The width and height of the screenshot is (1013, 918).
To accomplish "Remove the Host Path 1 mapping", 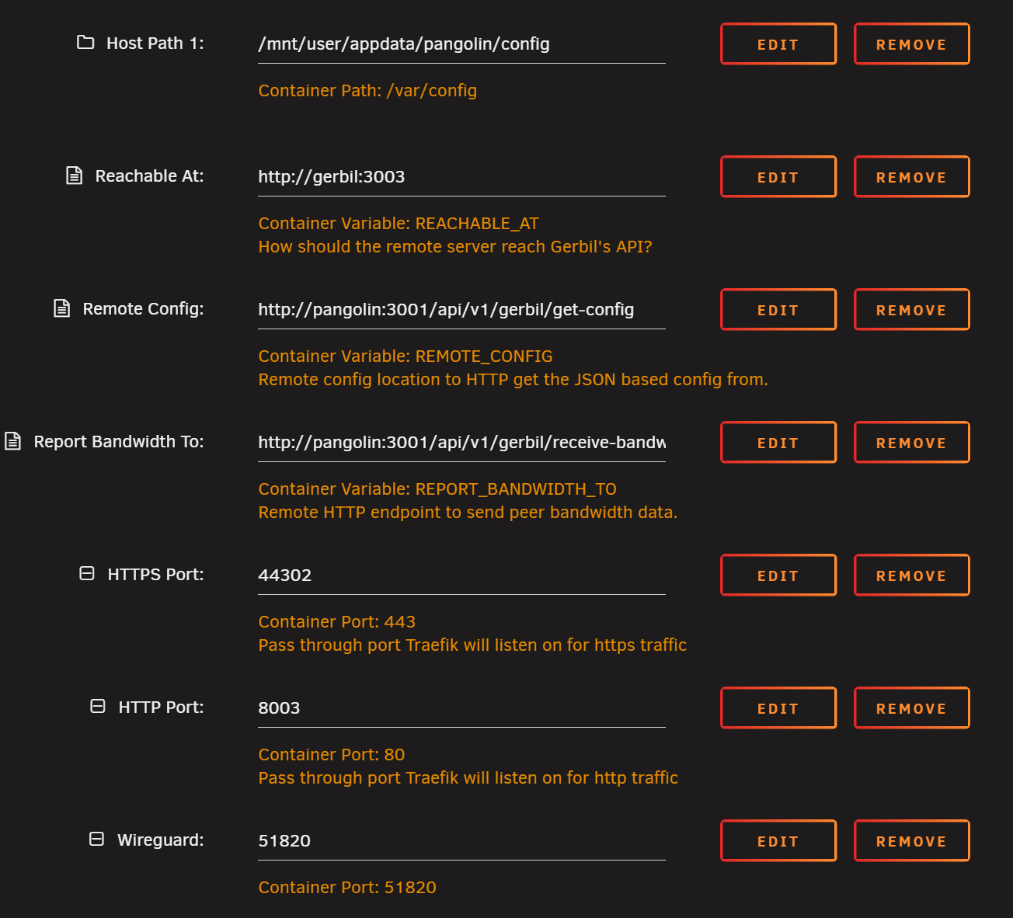I will [x=911, y=44].
